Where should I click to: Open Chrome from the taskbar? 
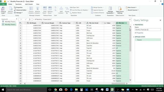[55, 90]
